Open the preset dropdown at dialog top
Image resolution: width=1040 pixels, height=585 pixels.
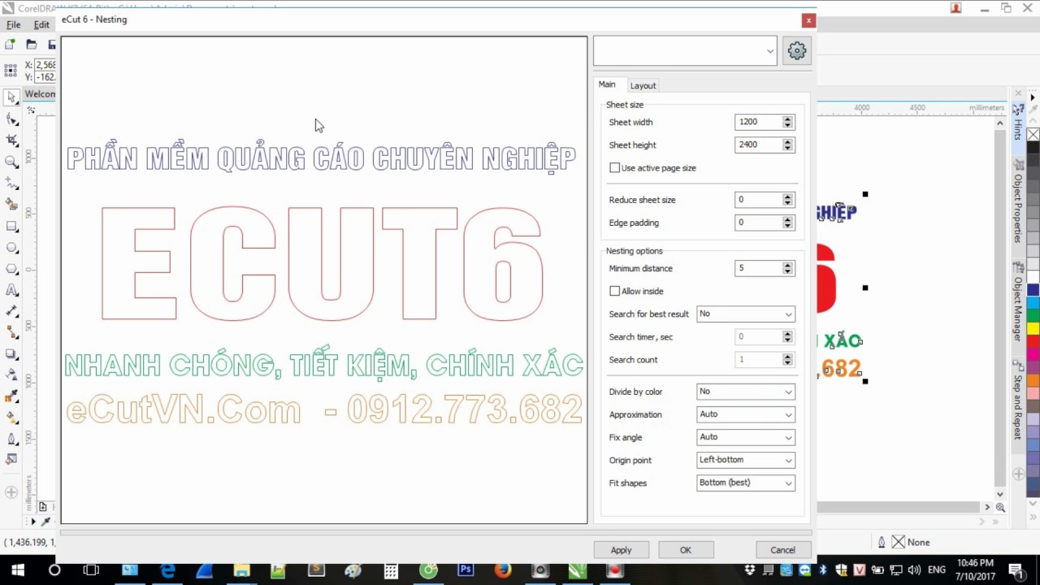pyautogui.click(x=685, y=50)
